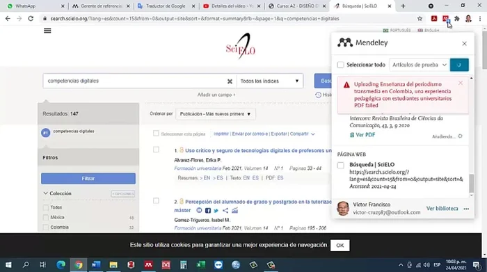
Task: Expand the Compartir chevron menu
Action: point(313,134)
